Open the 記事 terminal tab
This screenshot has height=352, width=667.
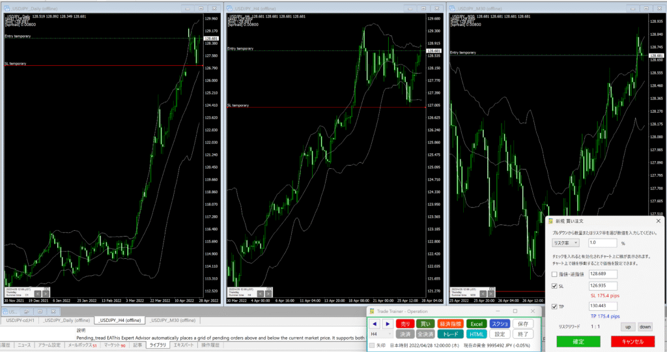(x=137, y=345)
